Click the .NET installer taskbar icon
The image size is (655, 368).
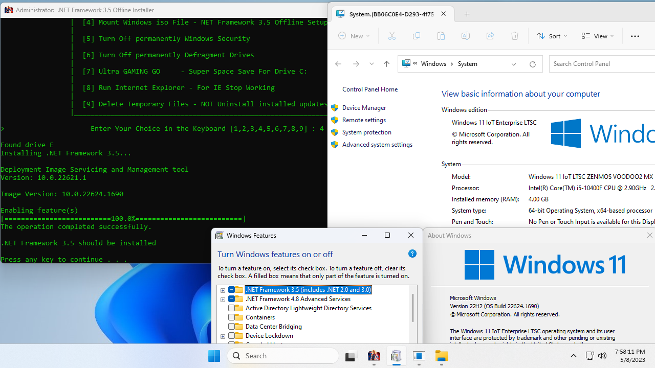(x=374, y=356)
